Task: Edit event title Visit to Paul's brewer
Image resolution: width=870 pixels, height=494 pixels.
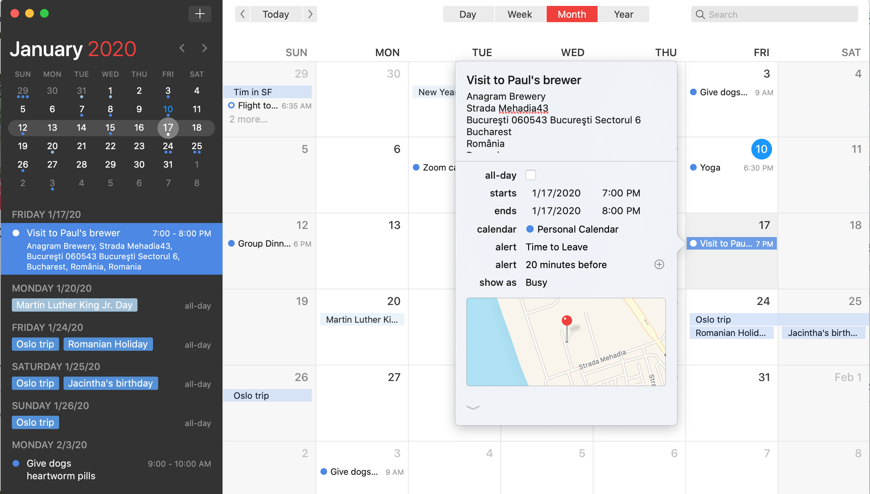Action: [x=524, y=80]
